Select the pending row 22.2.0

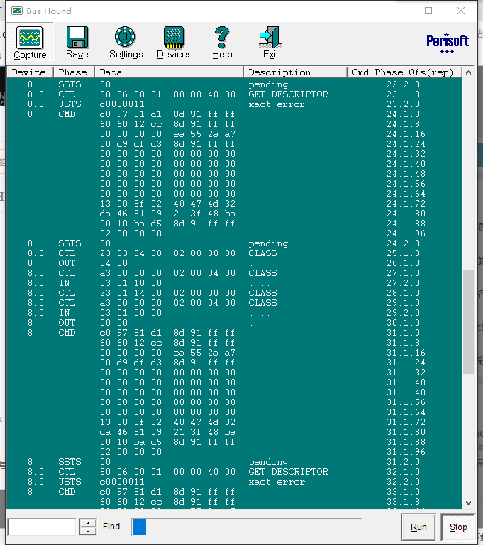235,84
